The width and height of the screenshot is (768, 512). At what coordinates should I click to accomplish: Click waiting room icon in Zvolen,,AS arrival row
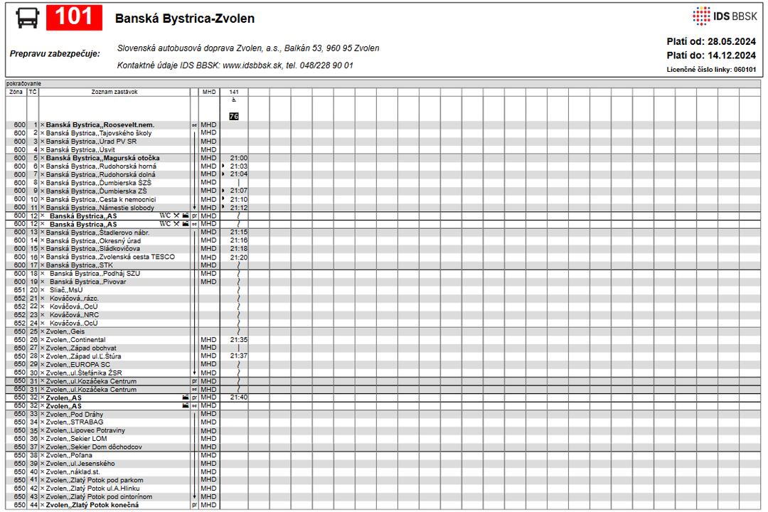click(186, 398)
